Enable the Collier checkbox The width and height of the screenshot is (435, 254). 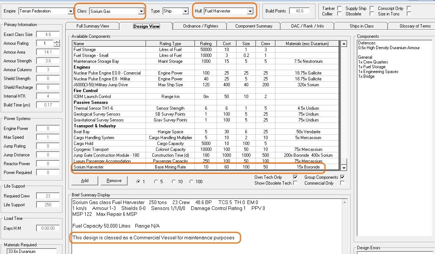(339, 14)
